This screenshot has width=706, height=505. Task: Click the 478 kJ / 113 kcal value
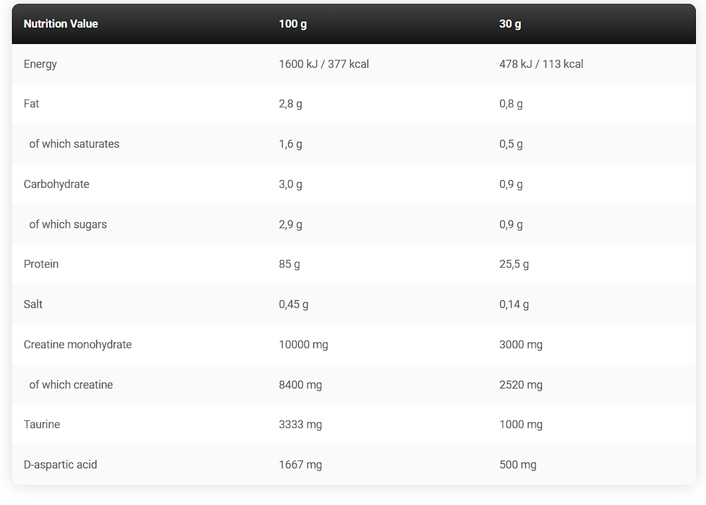541,64
